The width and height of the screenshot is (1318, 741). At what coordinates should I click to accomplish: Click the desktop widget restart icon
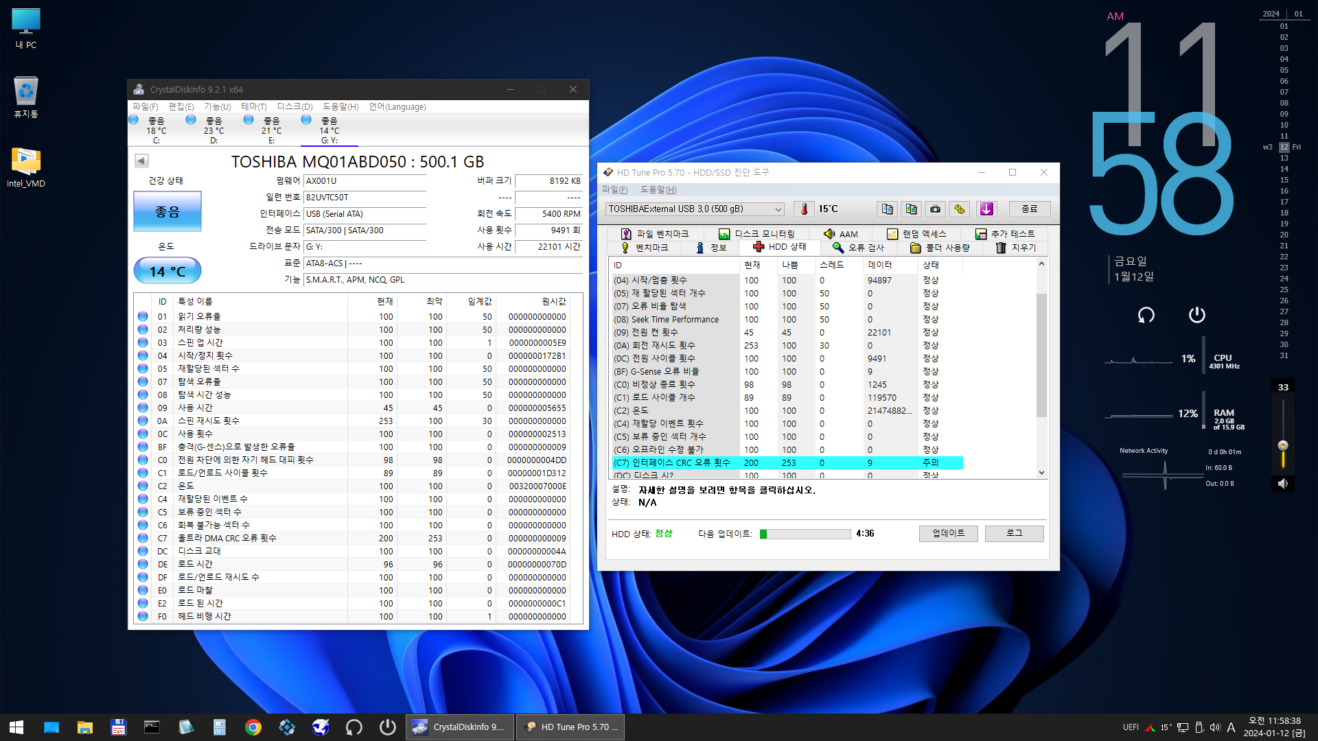[x=1146, y=315]
